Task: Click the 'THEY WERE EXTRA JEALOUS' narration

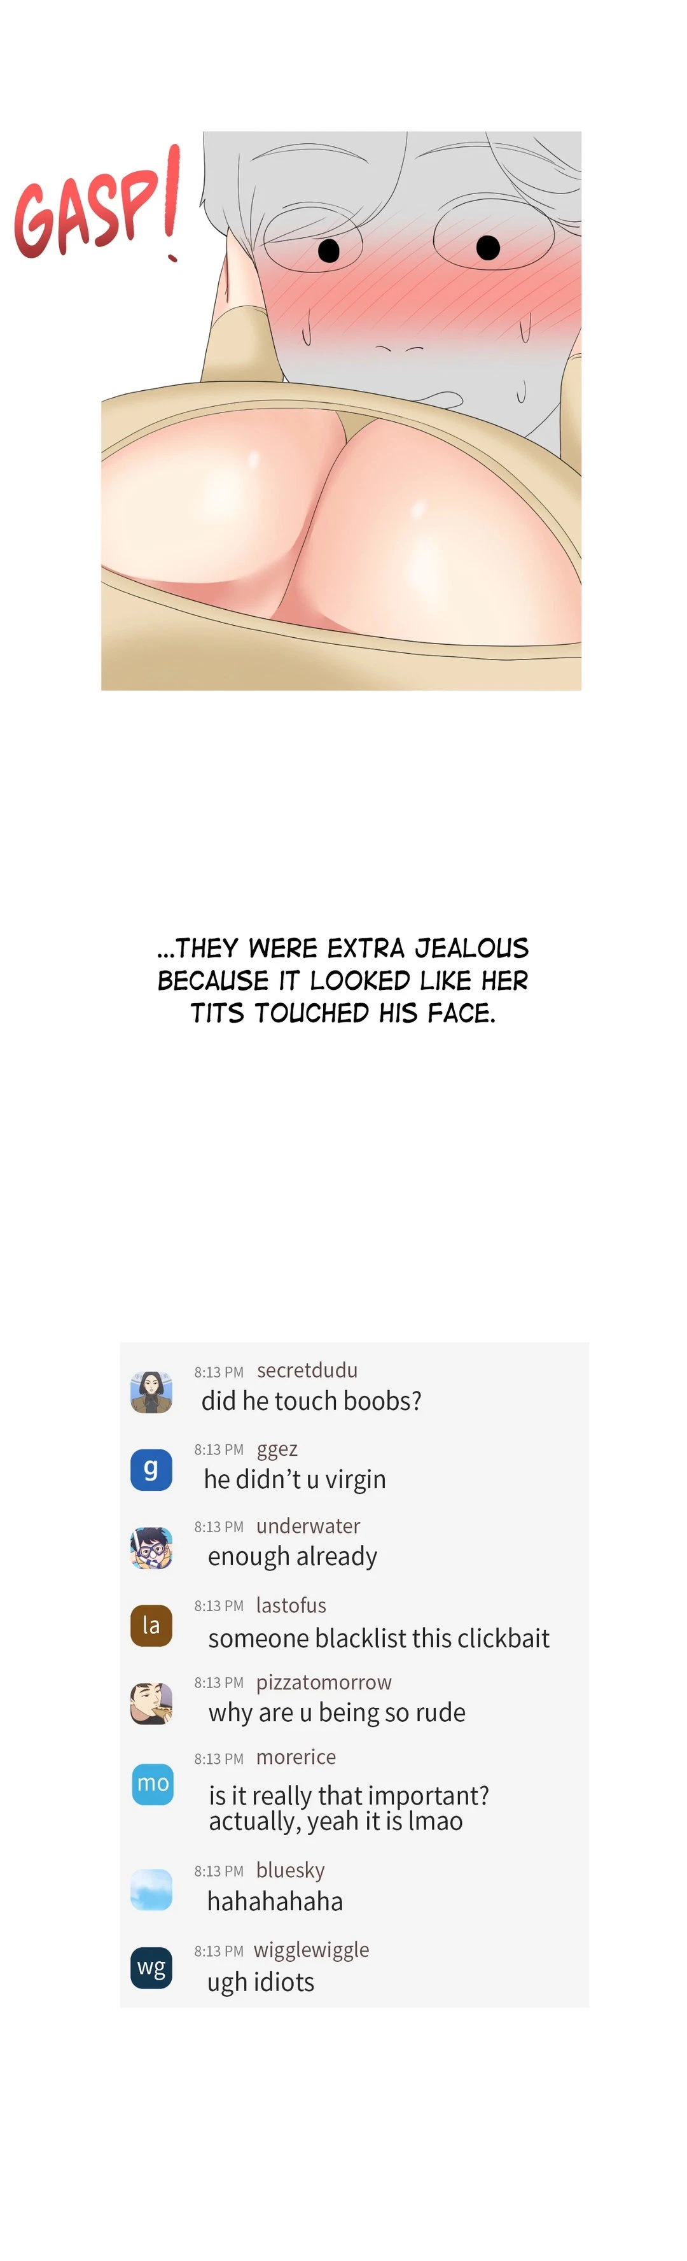Action: [x=343, y=948]
